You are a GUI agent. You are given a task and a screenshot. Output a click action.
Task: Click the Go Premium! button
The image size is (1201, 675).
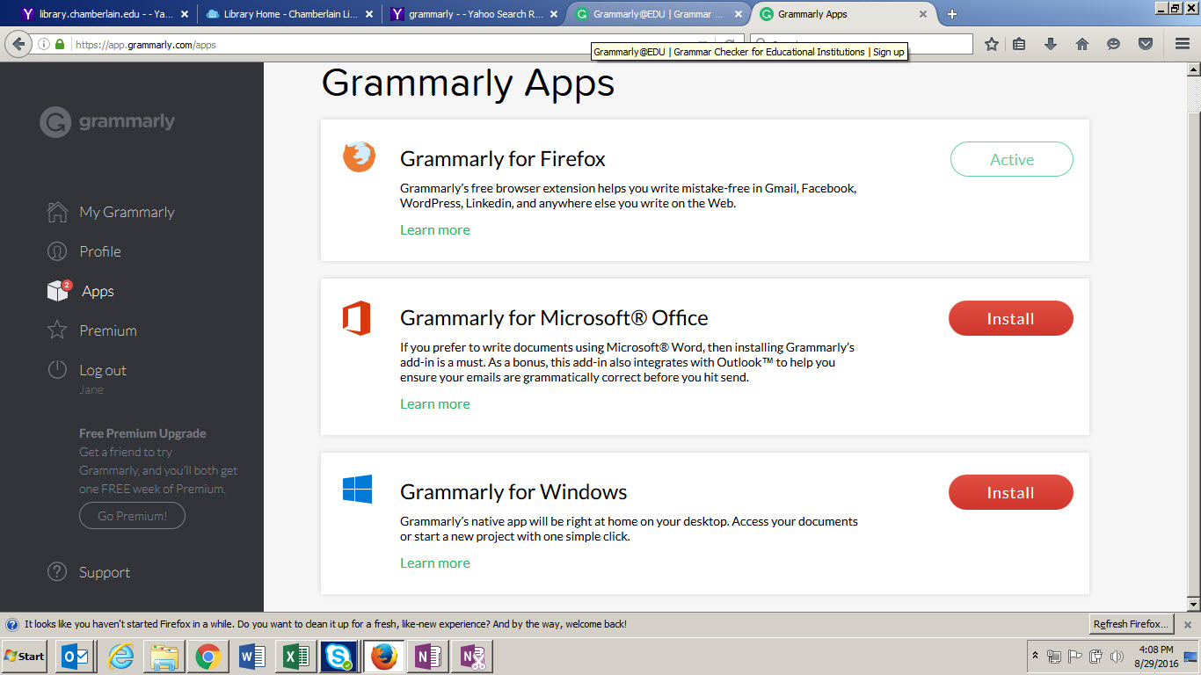click(x=132, y=516)
